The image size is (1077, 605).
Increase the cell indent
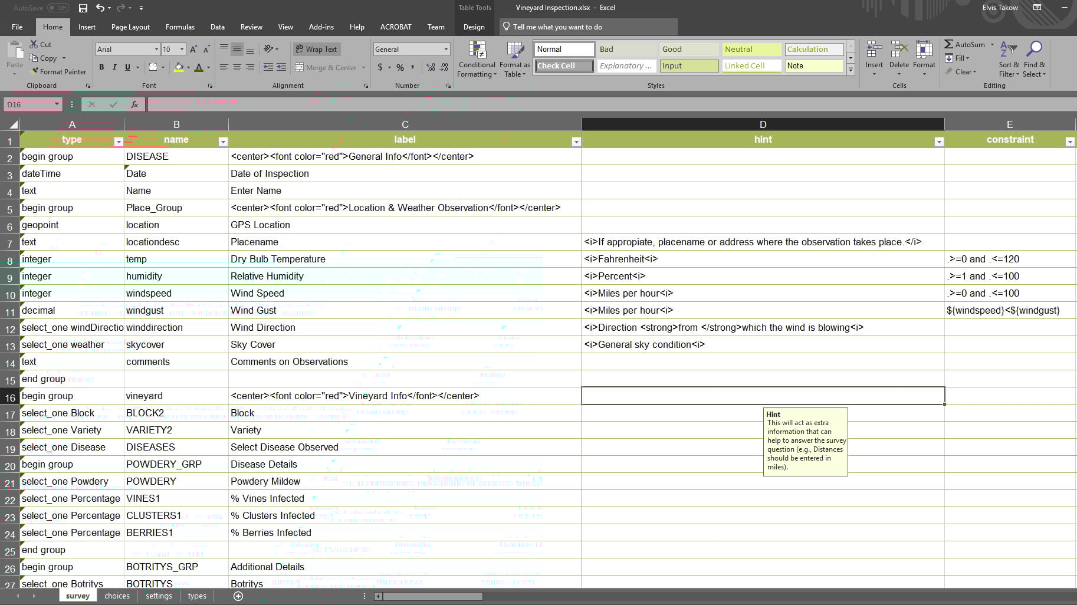[281, 67]
